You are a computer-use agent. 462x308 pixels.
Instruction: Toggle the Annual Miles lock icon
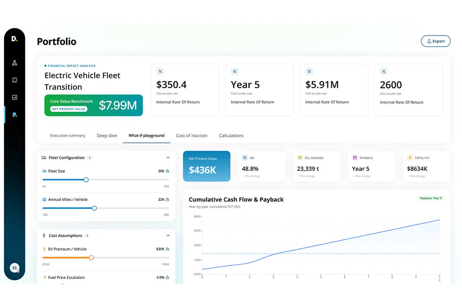pyautogui.click(x=167, y=199)
